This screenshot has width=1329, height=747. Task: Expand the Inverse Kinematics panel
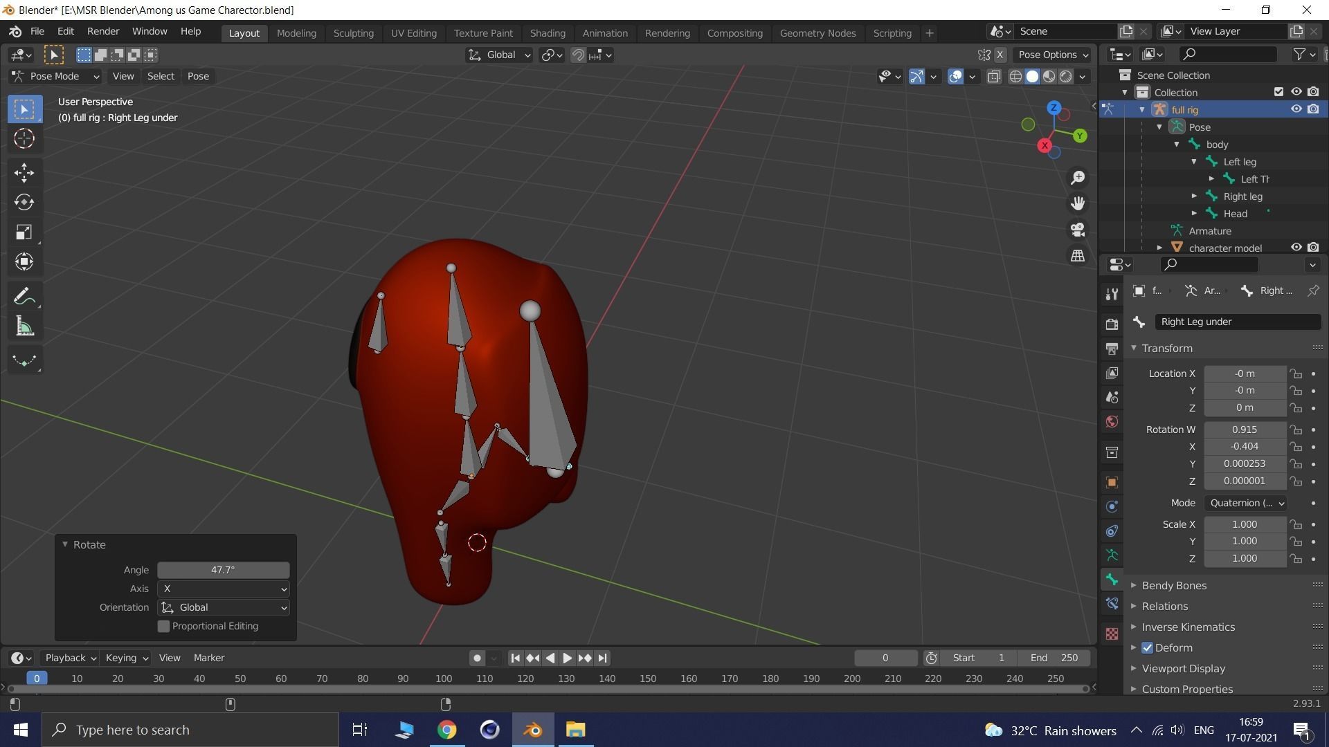pos(1188,627)
